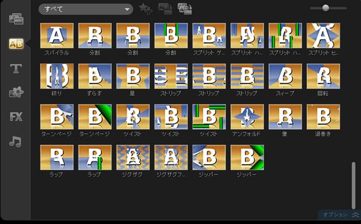
Task: Open the Title T sidebar icon
Action: [x=16, y=68]
